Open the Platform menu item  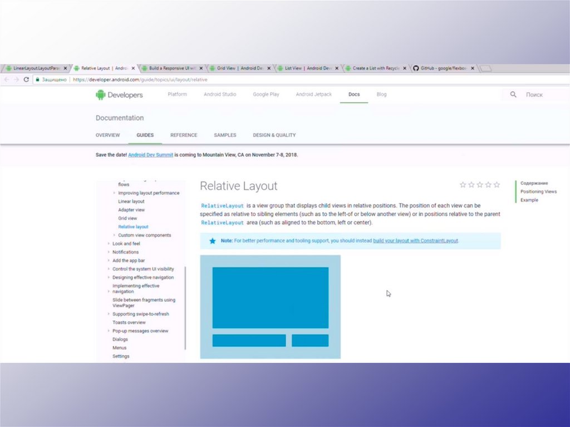[178, 94]
